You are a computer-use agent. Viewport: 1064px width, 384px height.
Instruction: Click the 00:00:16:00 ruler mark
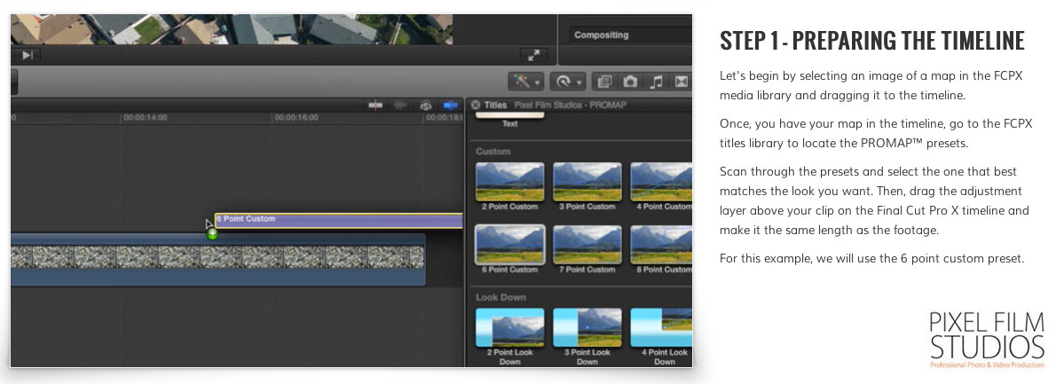296,118
